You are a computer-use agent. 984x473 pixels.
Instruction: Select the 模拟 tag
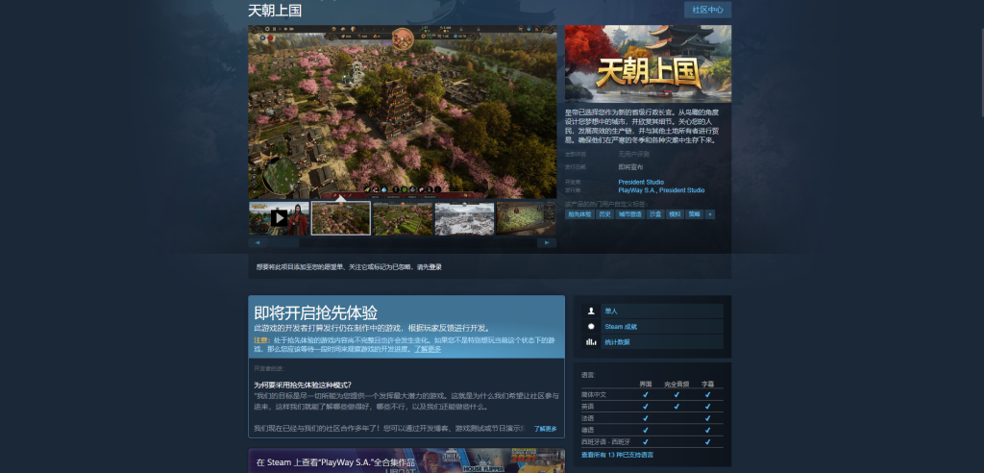675,214
